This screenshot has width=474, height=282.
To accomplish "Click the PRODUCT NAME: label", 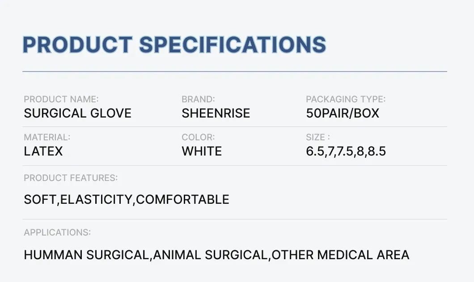I will pyautogui.click(x=61, y=99).
